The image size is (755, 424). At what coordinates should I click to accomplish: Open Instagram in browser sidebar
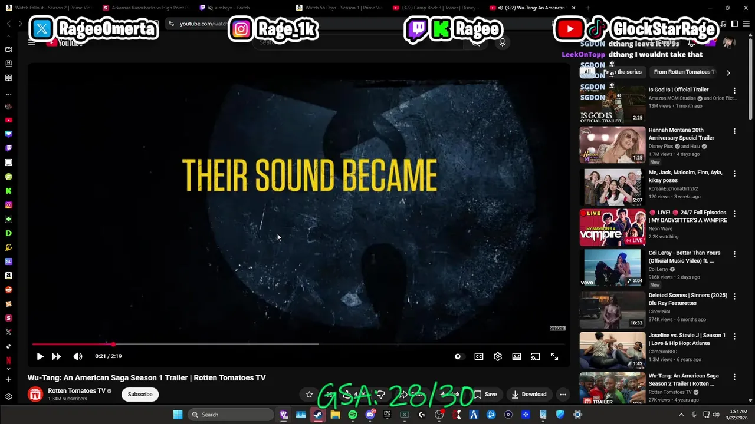[8, 205]
